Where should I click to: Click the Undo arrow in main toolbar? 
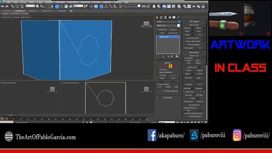[3, 7]
